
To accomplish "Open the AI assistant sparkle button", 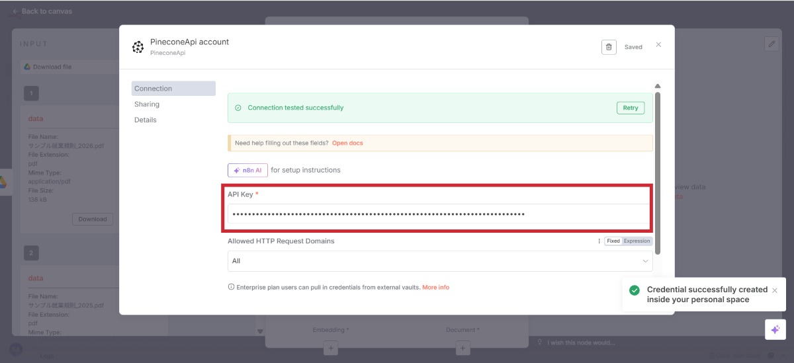I will (775, 329).
